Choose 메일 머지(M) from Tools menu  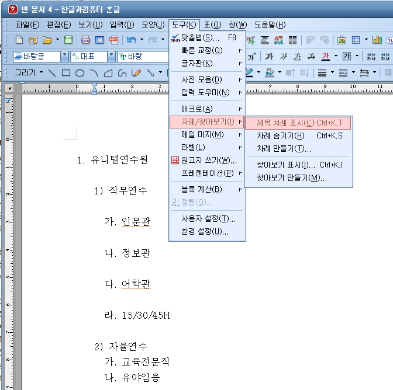[x=207, y=135]
